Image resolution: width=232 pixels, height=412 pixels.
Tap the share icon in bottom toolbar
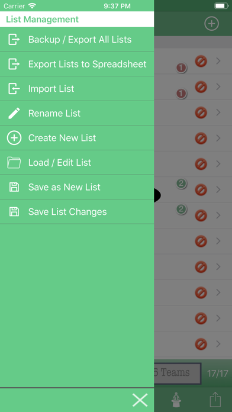[x=215, y=400]
